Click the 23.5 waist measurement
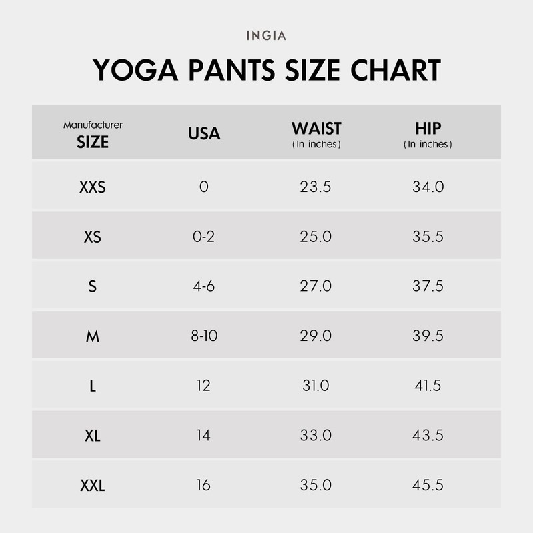533x533 pixels. pyautogui.click(x=316, y=187)
